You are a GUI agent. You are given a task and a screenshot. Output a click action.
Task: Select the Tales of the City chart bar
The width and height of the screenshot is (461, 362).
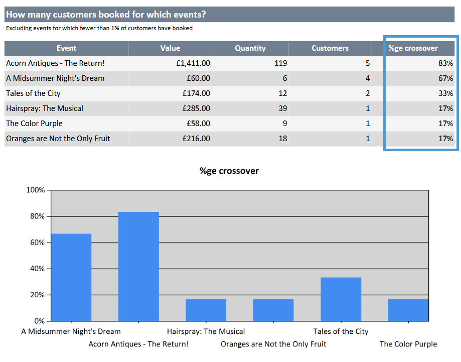(341, 299)
